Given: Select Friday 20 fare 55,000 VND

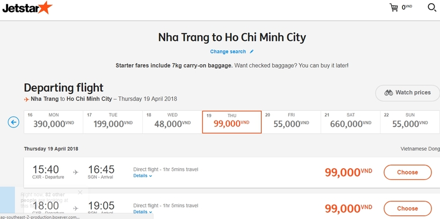Looking at the screenshot, I should pos(291,122).
